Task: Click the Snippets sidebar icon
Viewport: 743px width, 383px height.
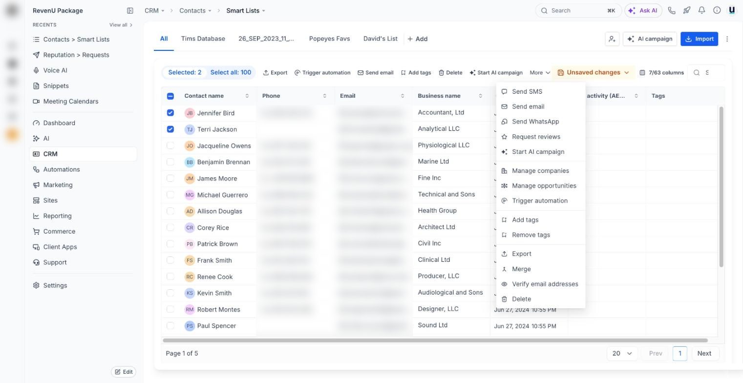Action: (36, 86)
